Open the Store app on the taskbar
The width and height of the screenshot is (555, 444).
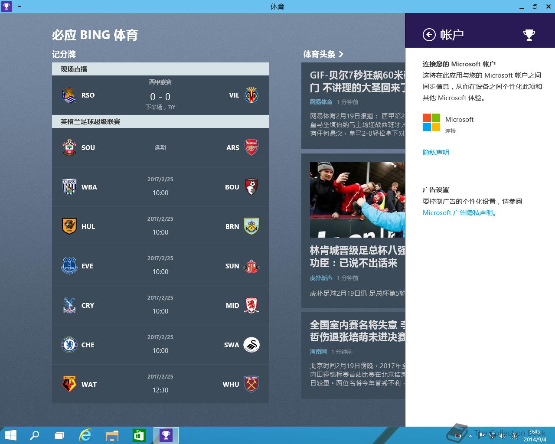coord(139,435)
